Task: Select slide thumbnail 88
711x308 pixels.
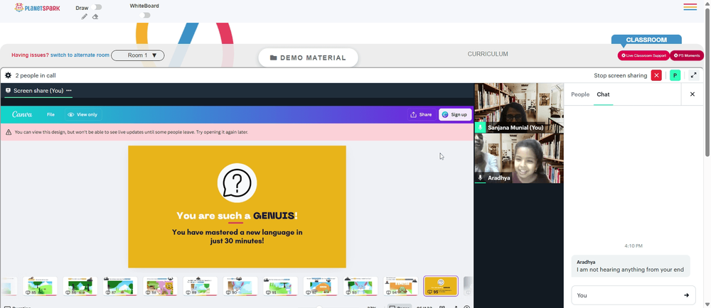Action: pyautogui.click(x=160, y=286)
